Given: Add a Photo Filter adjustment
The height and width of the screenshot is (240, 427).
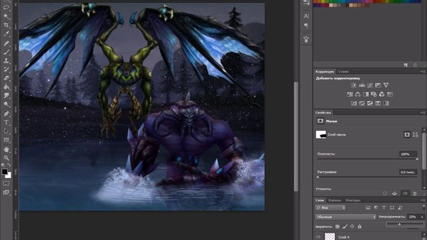Looking at the screenshot, I should 374,94.
